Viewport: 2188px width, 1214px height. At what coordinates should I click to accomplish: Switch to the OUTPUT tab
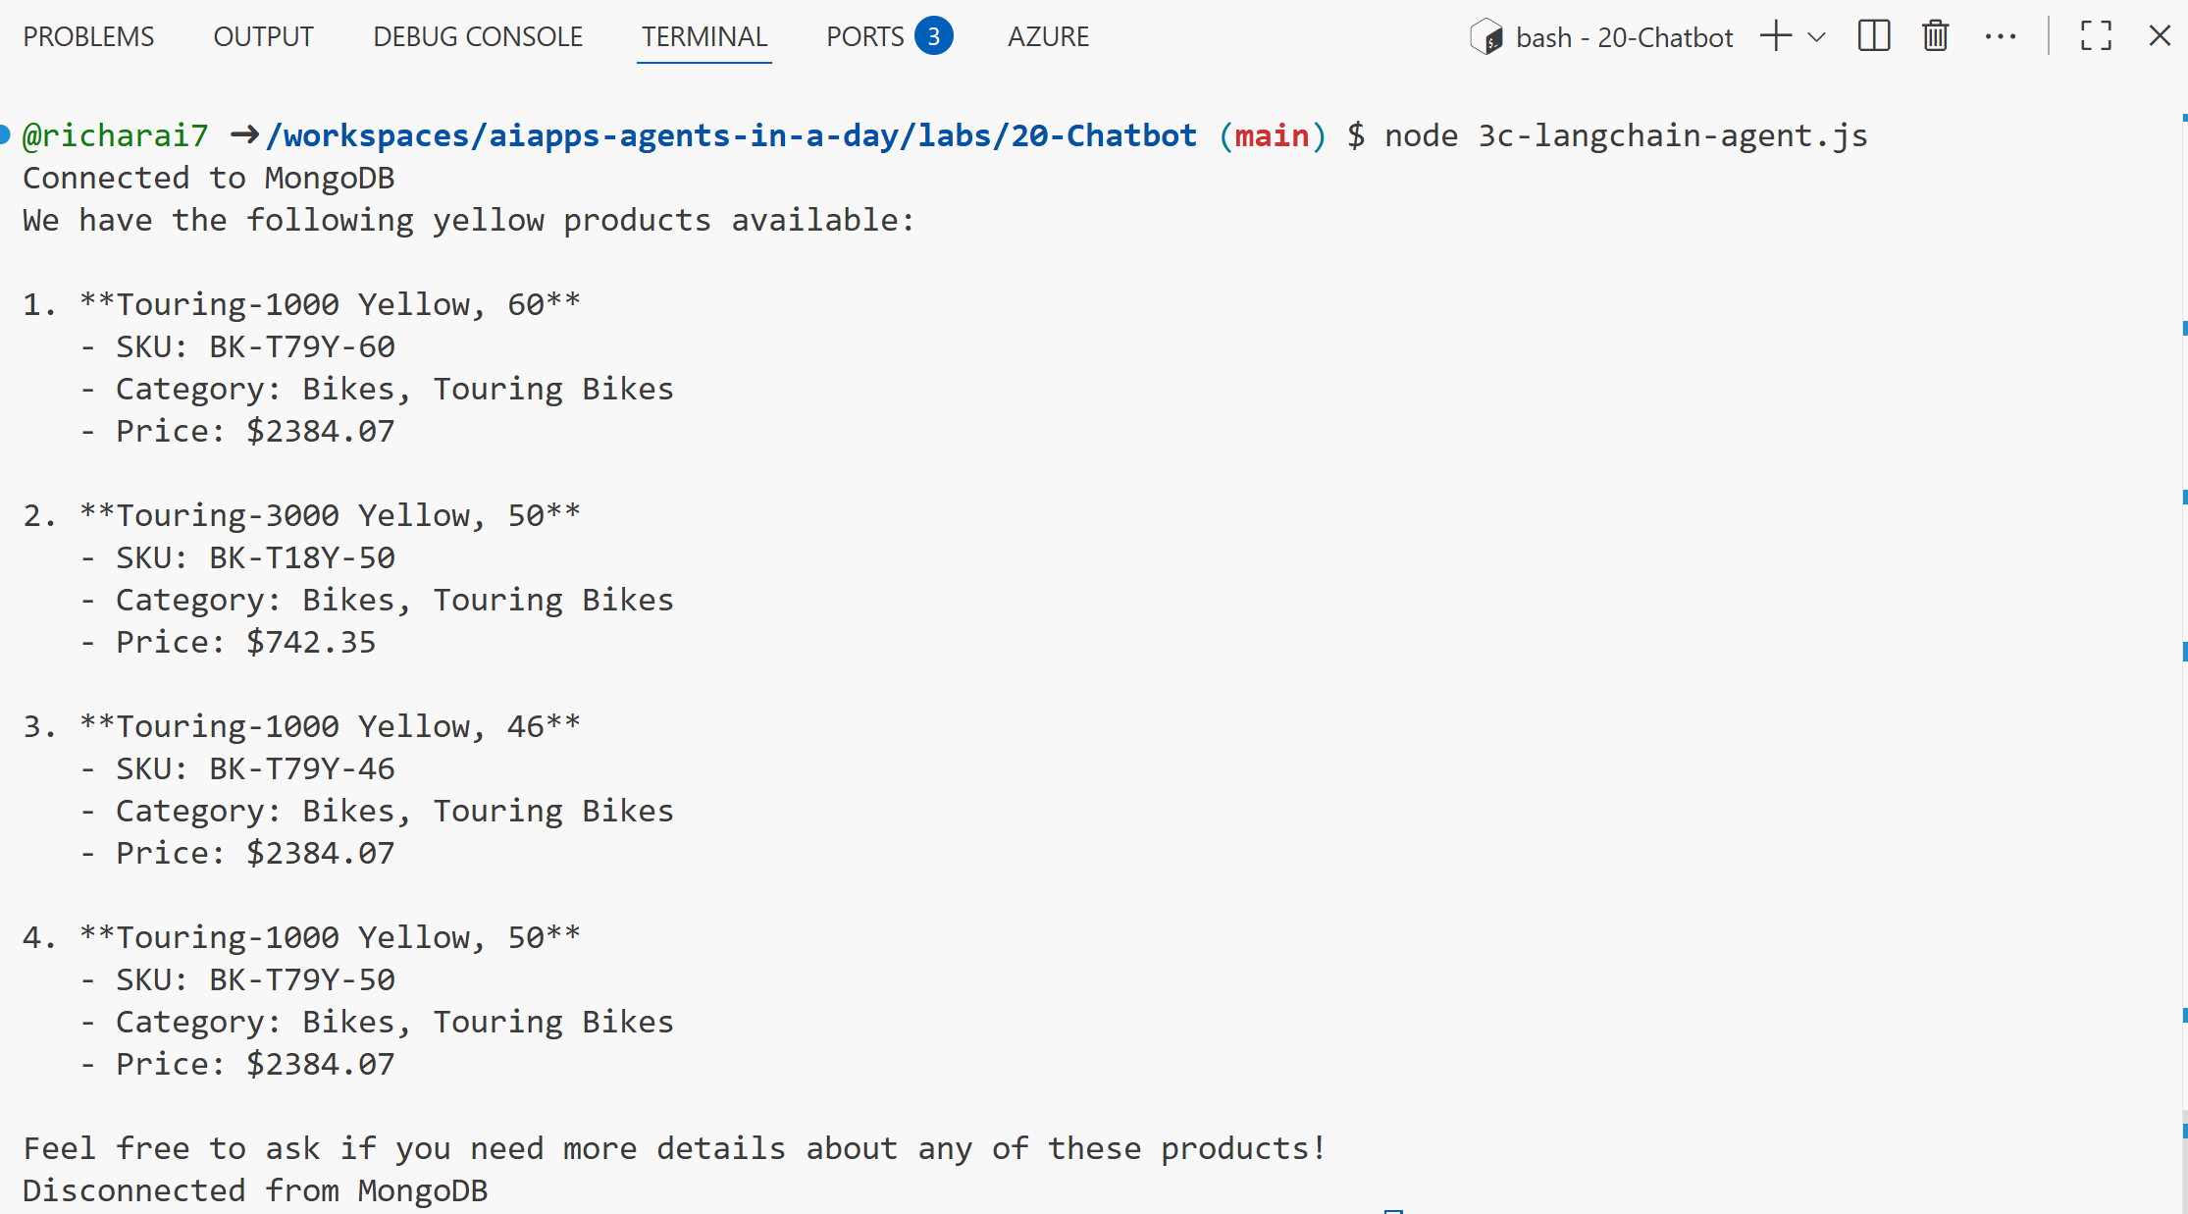click(x=262, y=36)
